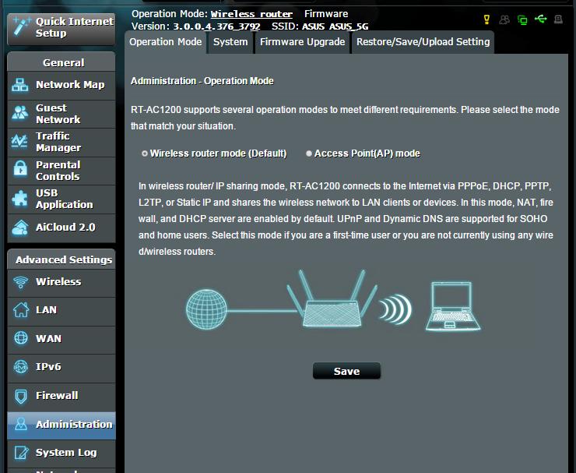Screen dimensions: 576x473
Task: Click the laptop image in diagram
Action: (453, 306)
